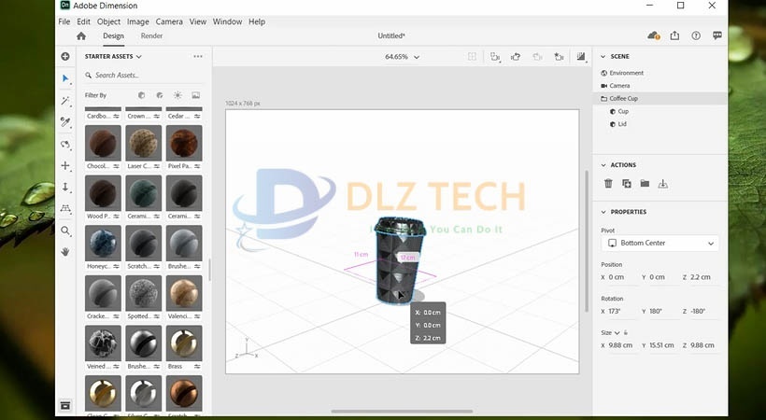The width and height of the screenshot is (766, 420).
Task: Open cloud sync status icon
Action: tap(654, 35)
